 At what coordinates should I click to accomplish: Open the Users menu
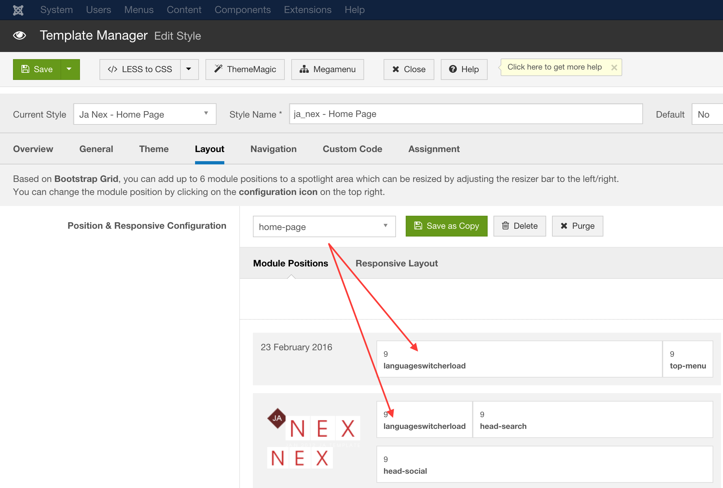99,10
